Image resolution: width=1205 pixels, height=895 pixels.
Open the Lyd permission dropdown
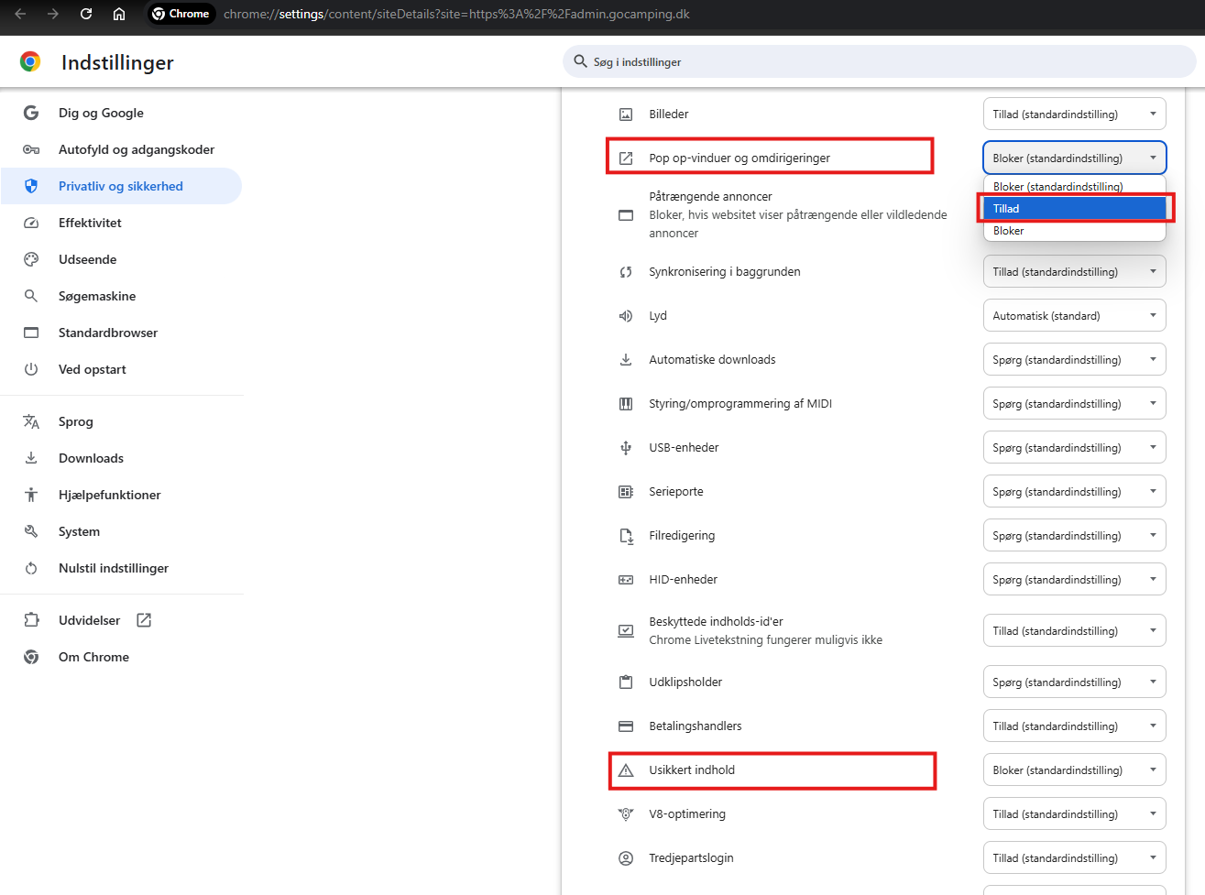coord(1074,316)
